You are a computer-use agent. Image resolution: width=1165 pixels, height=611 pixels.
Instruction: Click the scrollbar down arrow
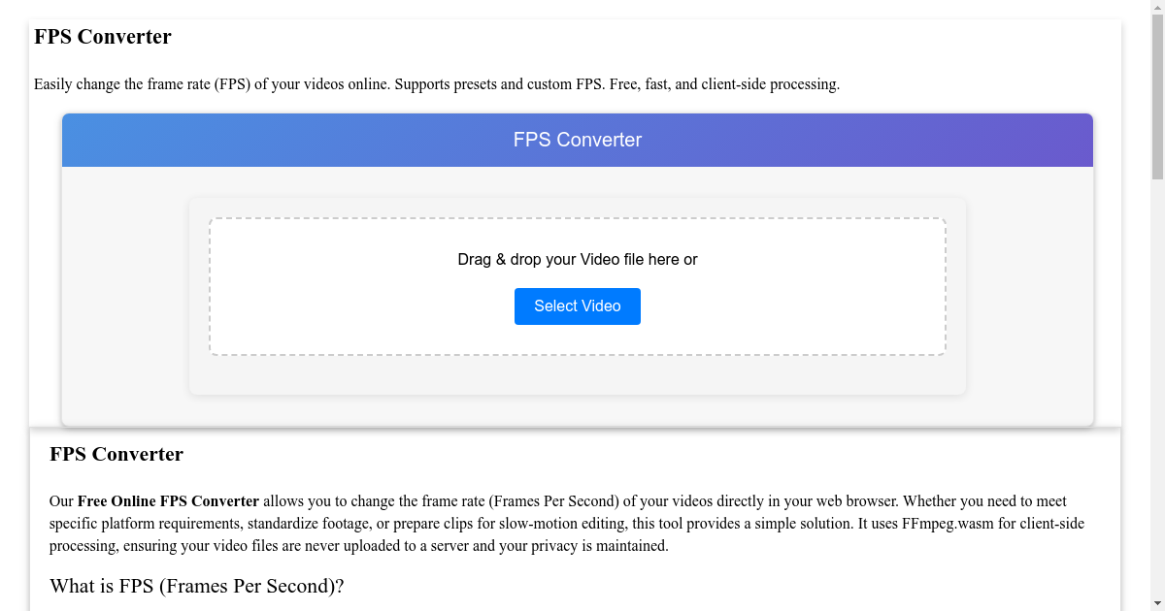[x=1156, y=602]
